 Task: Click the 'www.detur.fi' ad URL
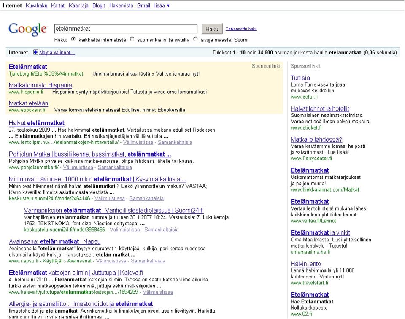304,97
